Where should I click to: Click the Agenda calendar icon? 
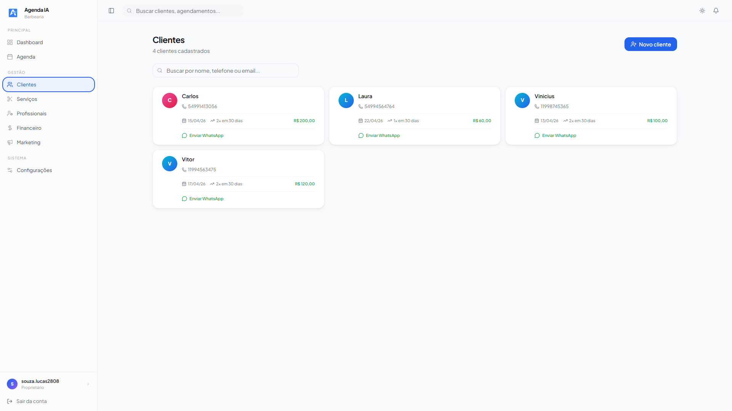[10, 57]
